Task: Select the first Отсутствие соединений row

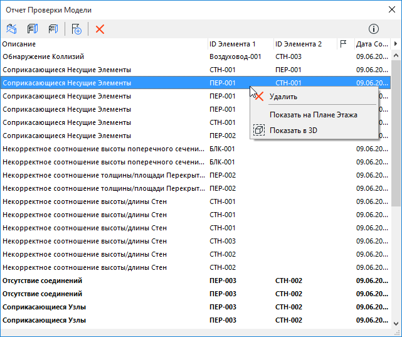Action: (196, 281)
